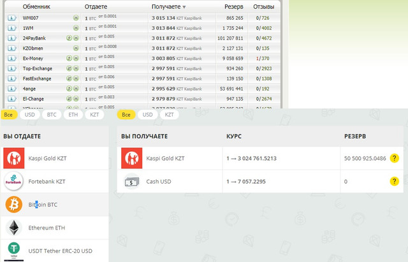This screenshot has height=262, width=408.
Task: Open the WM007 exchanger link
Action: [x=31, y=18]
